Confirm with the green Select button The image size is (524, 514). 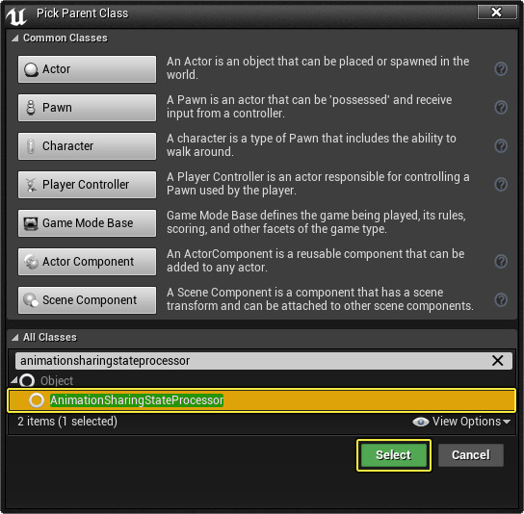coord(394,455)
